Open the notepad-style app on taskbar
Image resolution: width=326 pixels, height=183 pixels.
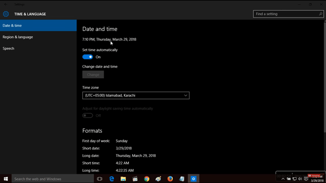182,179
